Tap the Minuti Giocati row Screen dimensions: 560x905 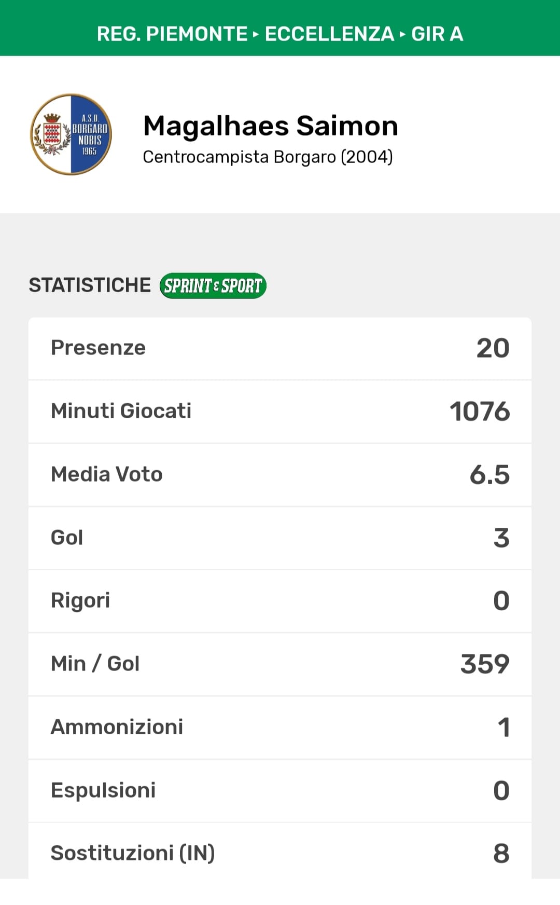280,412
